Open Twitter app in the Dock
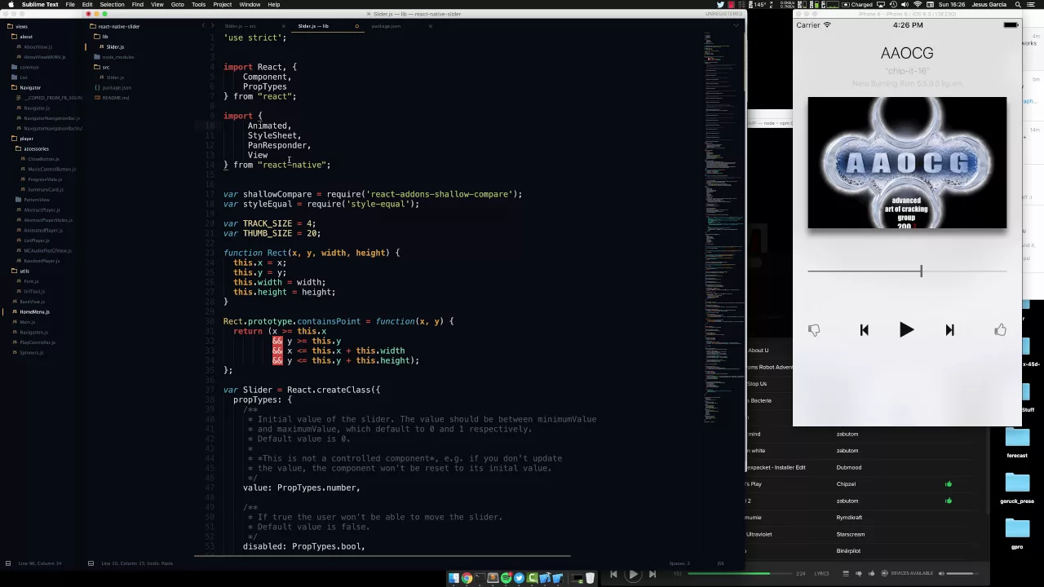 519,579
